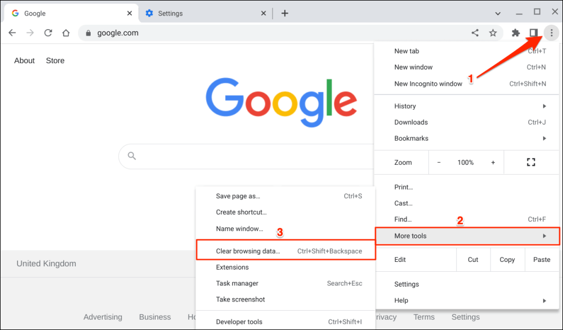Click the site security lock icon
The image size is (563, 330).
point(88,33)
